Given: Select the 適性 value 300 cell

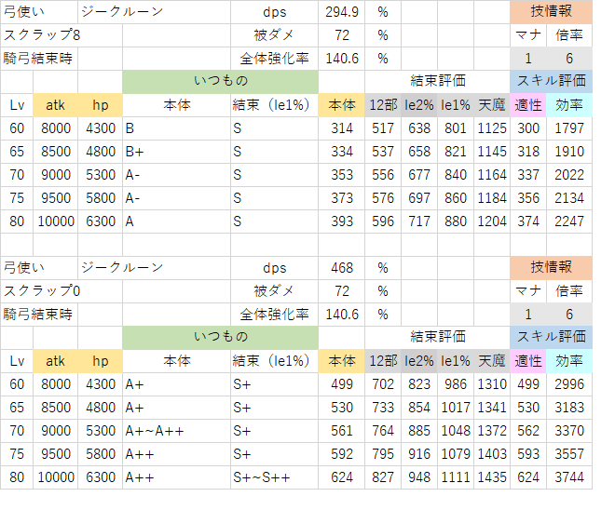Looking at the screenshot, I should pyautogui.click(x=528, y=128).
